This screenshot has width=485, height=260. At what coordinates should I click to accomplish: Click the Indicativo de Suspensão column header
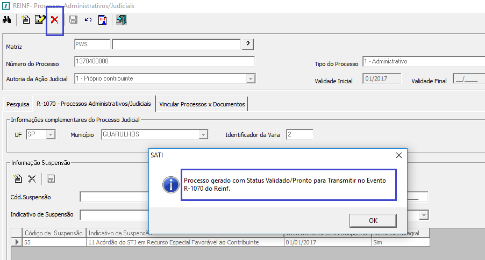coord(118,233)
